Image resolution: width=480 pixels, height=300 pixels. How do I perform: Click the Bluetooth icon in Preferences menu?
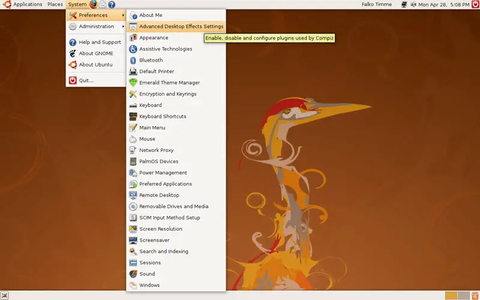[133, 61]
